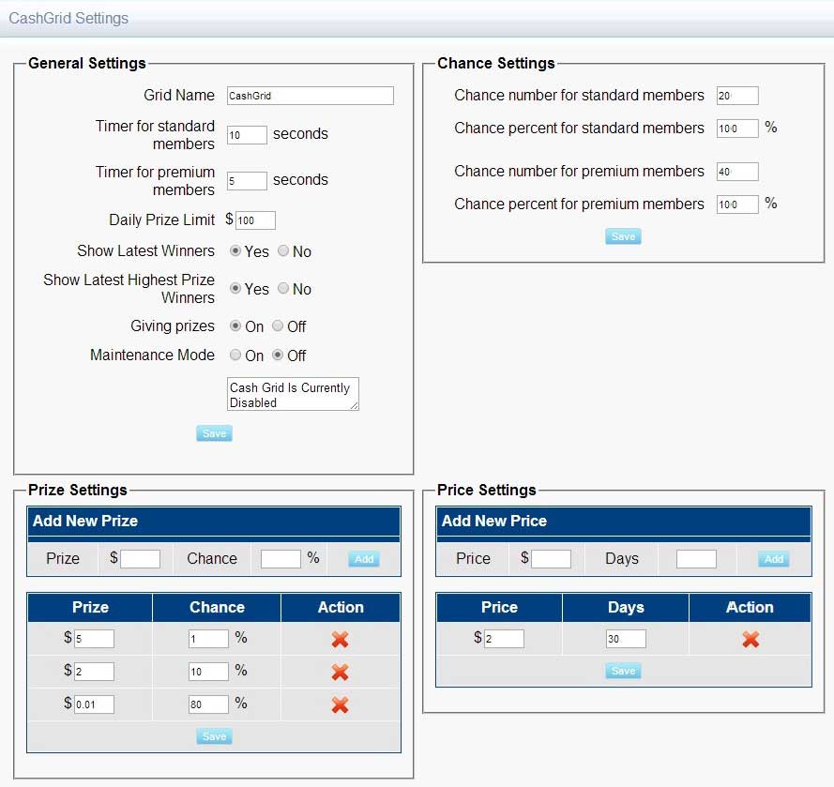Click the Action column header in price table

(x=750, y=607)
